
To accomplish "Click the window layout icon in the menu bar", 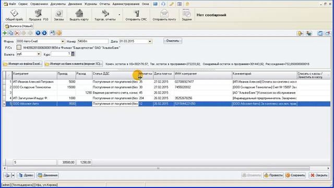I will point(180,4).
